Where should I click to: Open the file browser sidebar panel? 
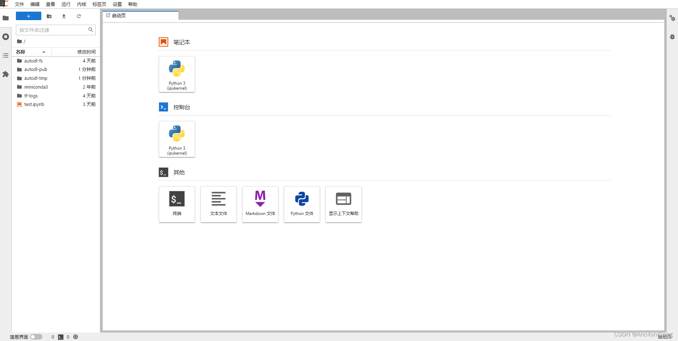(6, 18)
